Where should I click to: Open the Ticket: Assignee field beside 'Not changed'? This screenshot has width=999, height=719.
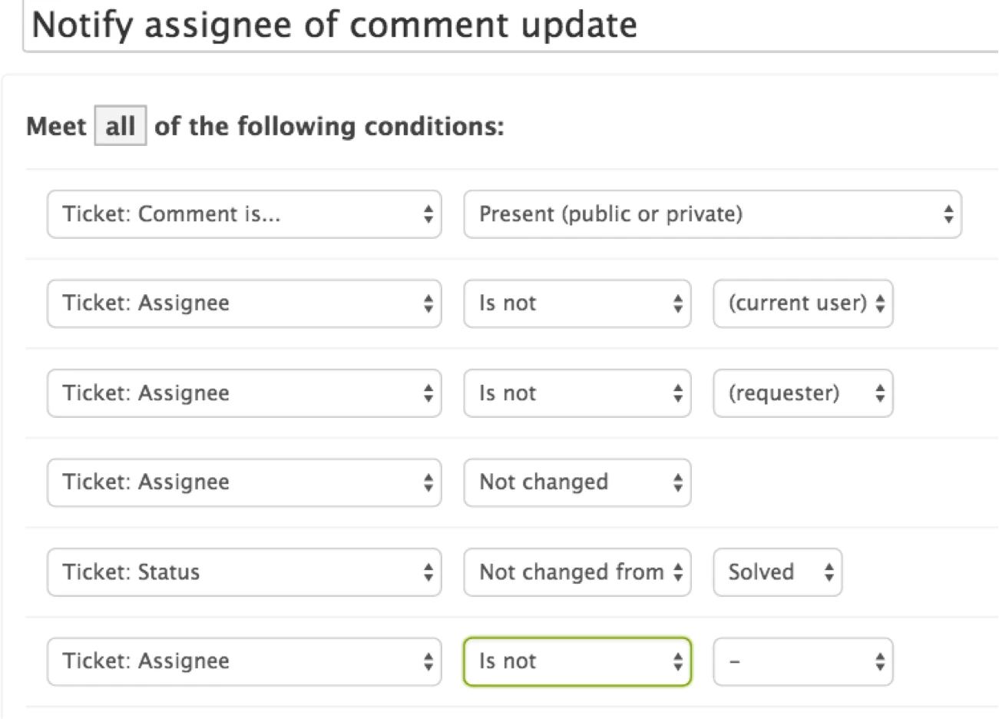(x=244, y=482)
